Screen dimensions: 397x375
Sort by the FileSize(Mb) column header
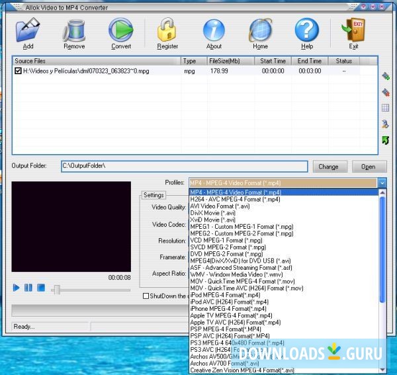(x=230, y=61)
